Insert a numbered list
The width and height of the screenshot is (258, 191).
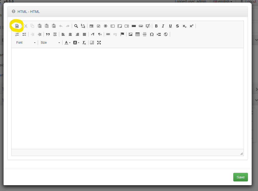[17, 34]
